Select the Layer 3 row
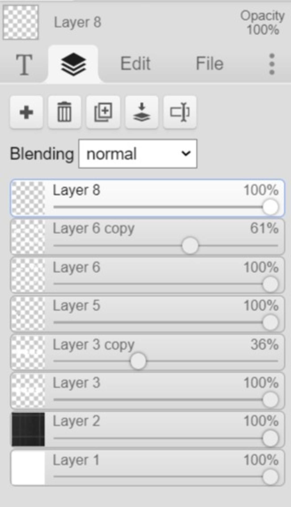The image size is (291, 507). tap(147, 391)
